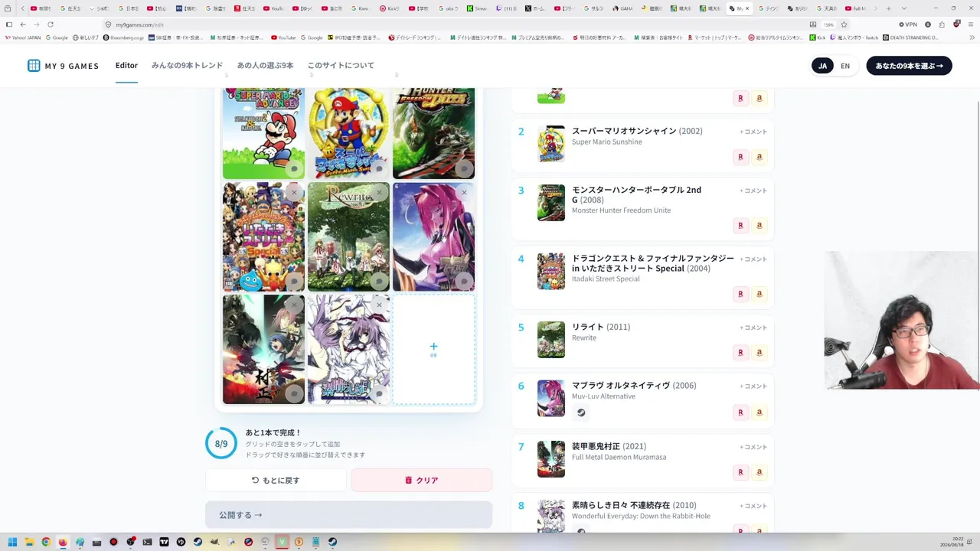Viewport: 980px width, 551px height.
Task: Open Rakuten link for Full Metal Daemon Muramasa
Action: coord(740,472)
